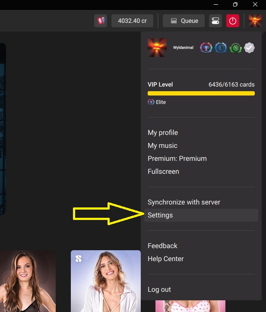This screenshot has width=266, height=312.
Task: Click the profile avatar in the top bar
Action: [x=255, y=21]
